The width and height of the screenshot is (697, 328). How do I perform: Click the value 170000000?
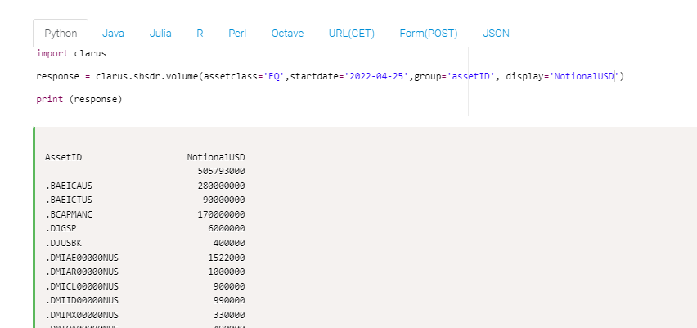pos(222,214)
